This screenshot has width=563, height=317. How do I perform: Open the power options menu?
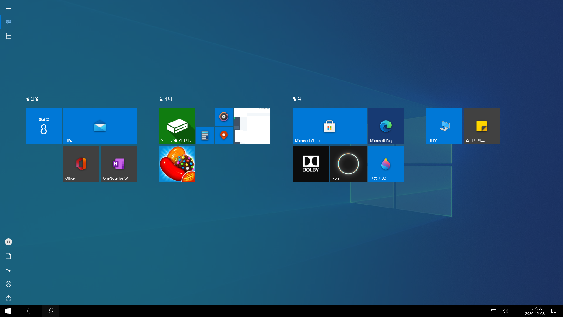(x=9, y=298)
